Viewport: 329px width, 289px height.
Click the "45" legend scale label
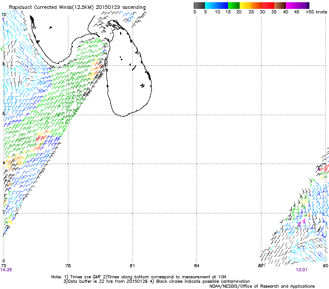(x=297, y=12)
